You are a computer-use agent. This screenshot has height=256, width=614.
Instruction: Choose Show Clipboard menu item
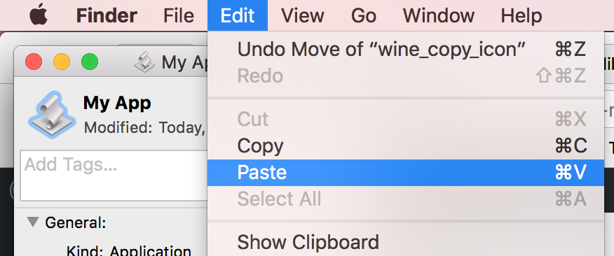click(x=406, y=242)
